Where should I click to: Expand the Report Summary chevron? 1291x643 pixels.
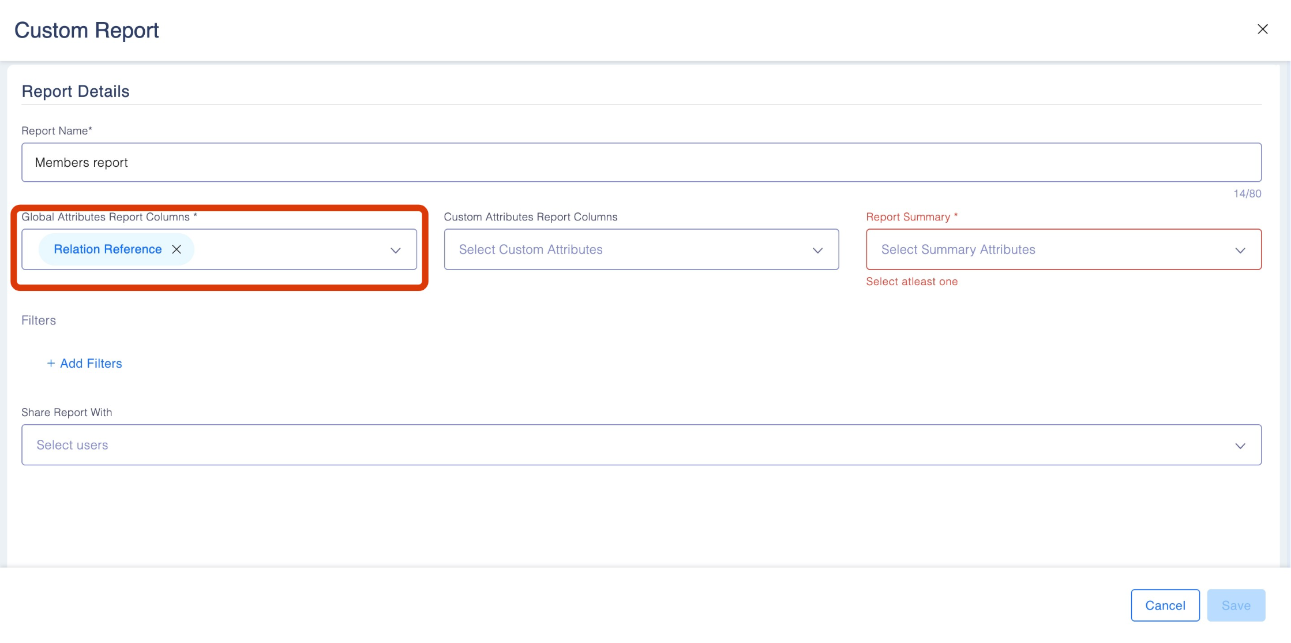click(1240, 250)
